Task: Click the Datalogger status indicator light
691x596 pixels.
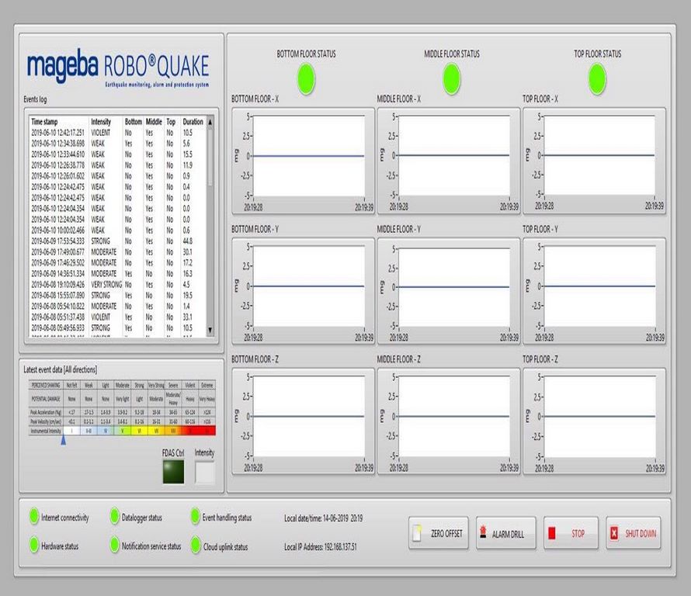Action: coord(114,517)
